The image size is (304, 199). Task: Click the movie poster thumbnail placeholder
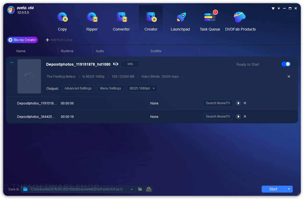(x=29, y=76)
